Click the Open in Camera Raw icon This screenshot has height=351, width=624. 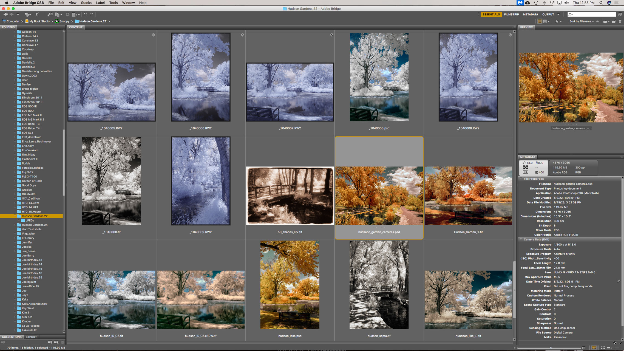click(x=68, y=15)
